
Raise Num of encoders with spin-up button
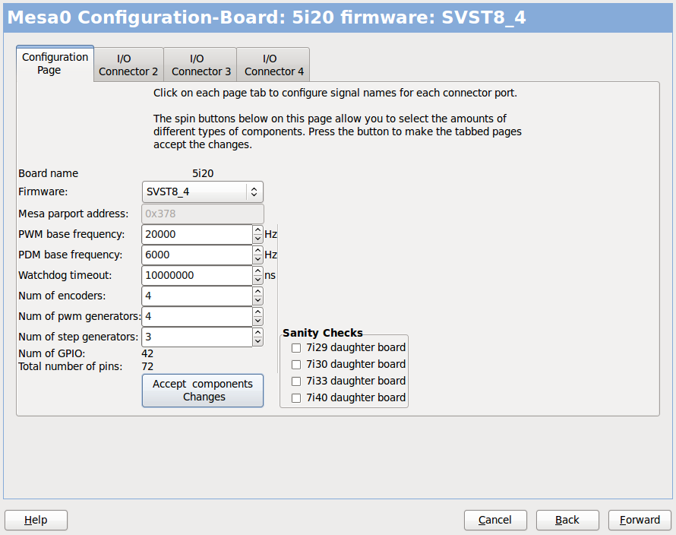point(257,292)
